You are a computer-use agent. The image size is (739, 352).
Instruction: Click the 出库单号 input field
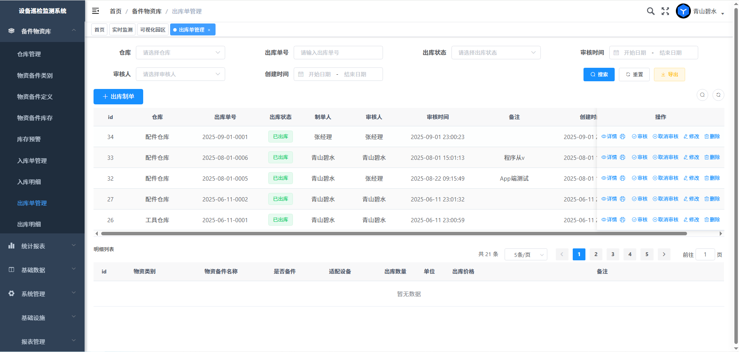click(338, 53)
